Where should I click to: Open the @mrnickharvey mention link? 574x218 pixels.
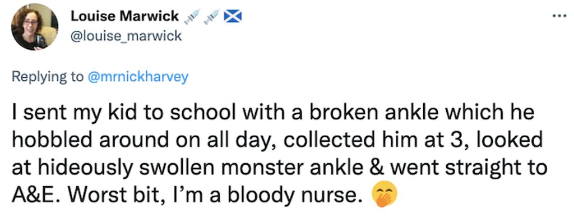(139, 77)
